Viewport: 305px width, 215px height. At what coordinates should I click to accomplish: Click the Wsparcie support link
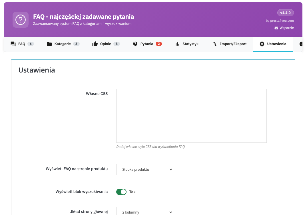pos(284,28)
